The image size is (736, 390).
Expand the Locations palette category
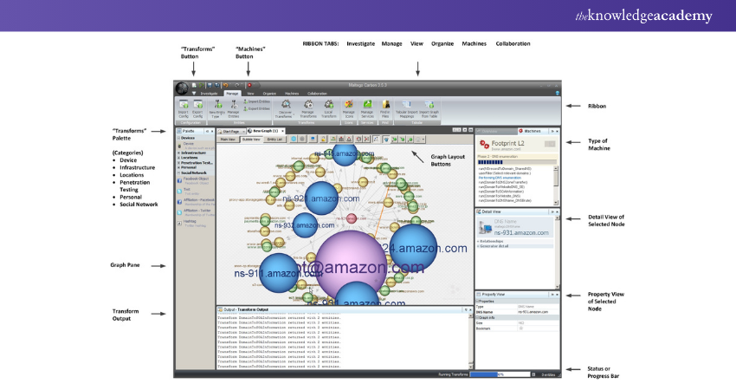(178, 158)
